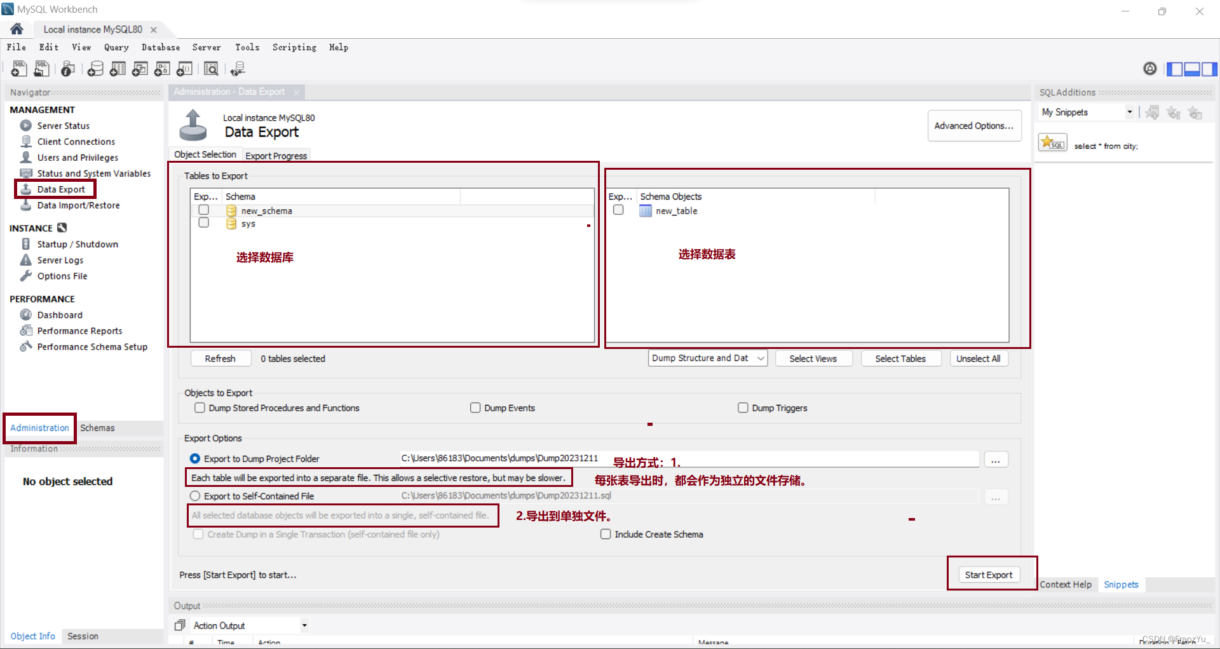This screenshot has width=1220, height=649.
Task: Open the File menu
Action: point(17,47)
